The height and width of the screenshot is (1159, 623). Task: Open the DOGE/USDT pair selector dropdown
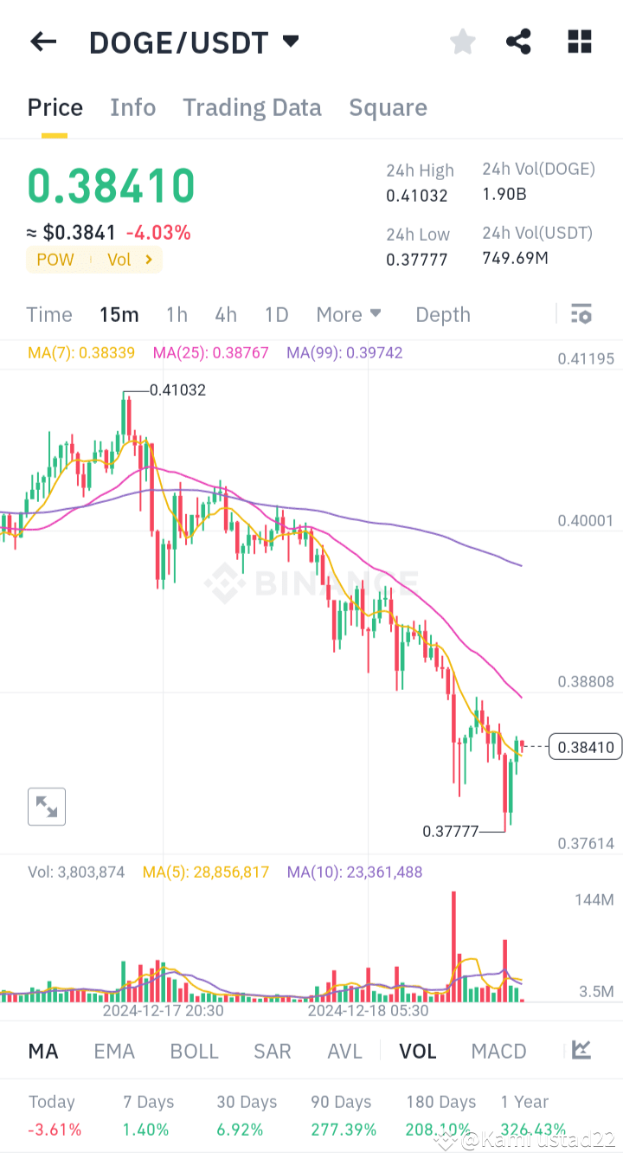pos(290,42)
